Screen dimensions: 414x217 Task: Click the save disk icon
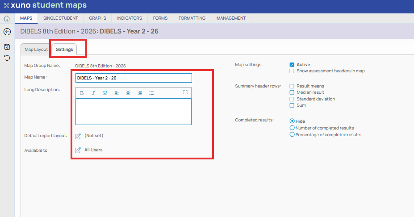(x=7, y=47)
